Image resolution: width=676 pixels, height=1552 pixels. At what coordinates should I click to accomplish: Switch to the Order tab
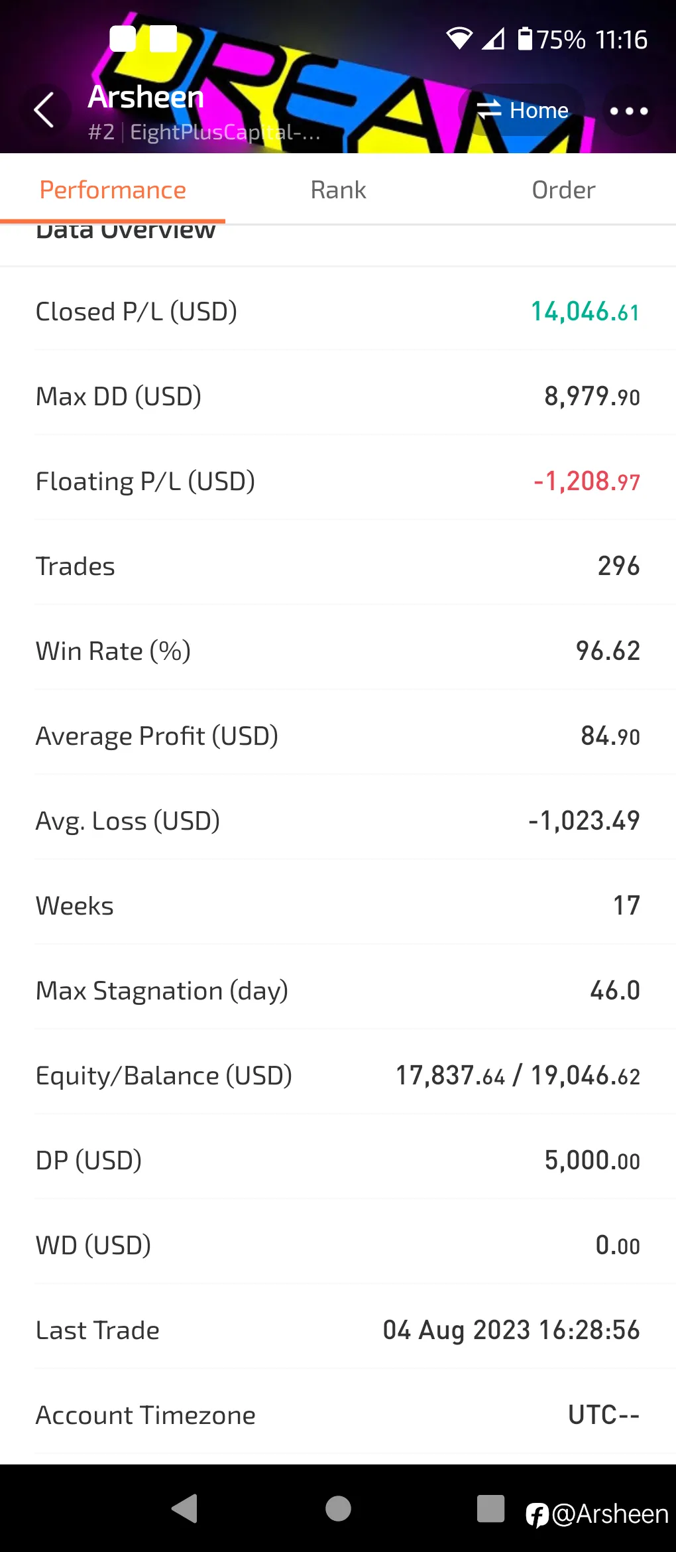tap(563, 190)
